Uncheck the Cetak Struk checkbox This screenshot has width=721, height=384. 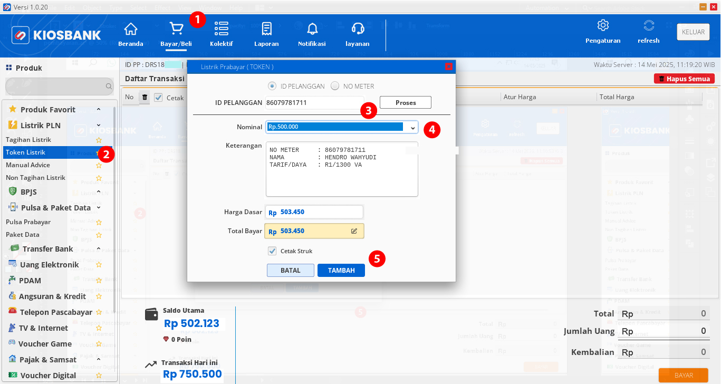[272, 251]
